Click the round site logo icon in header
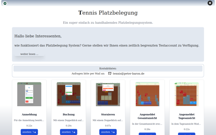This screenshot has width=216, height=135. [5, 3]
